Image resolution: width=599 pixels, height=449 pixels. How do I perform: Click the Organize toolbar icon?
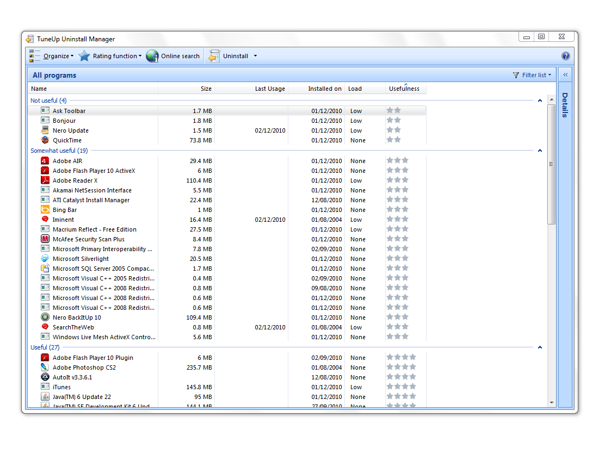(x=34, y=56)
